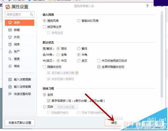Click the magnifier icon next to 搜索
The image size is (168, 131).
[10, 59]
